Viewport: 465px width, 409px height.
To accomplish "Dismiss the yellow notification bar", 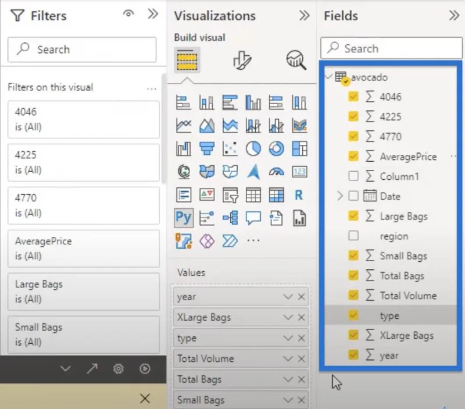I will coord(145,399).
